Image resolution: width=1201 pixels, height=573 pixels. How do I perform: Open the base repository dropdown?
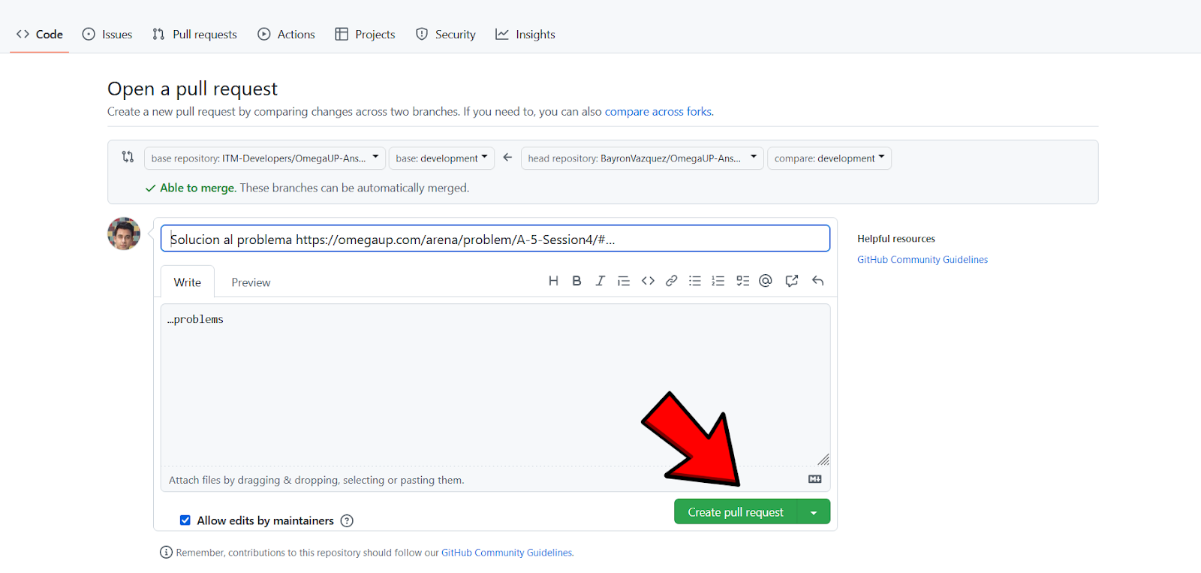click(265, 158)
